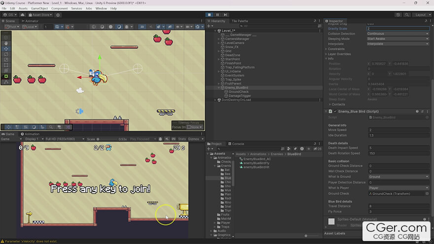The height and width of the screenshot is (244, 434).
Task: Switch to the Tile Palette tab
Action: tap(240, 21)
